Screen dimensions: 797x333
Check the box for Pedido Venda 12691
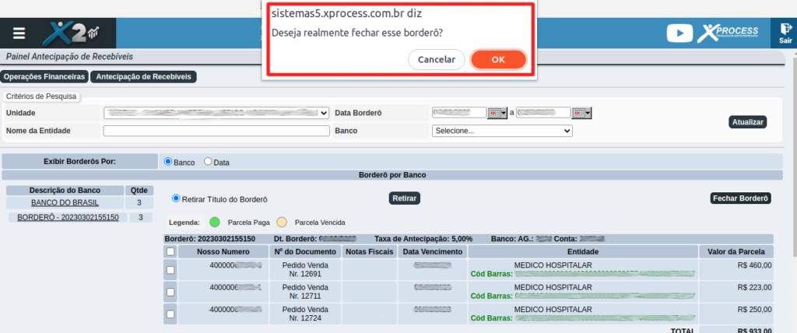[x=170, y=269]
